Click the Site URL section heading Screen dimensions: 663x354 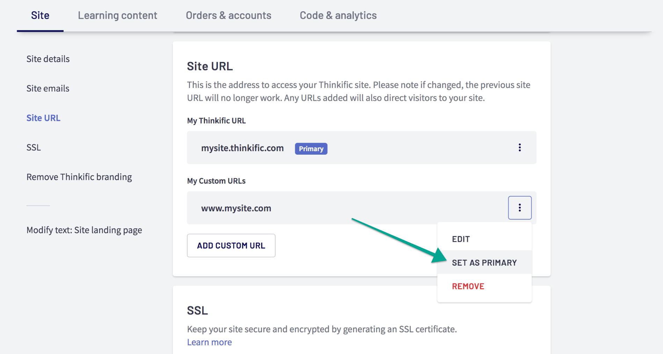pyautogui.click(x=210, y=66)
